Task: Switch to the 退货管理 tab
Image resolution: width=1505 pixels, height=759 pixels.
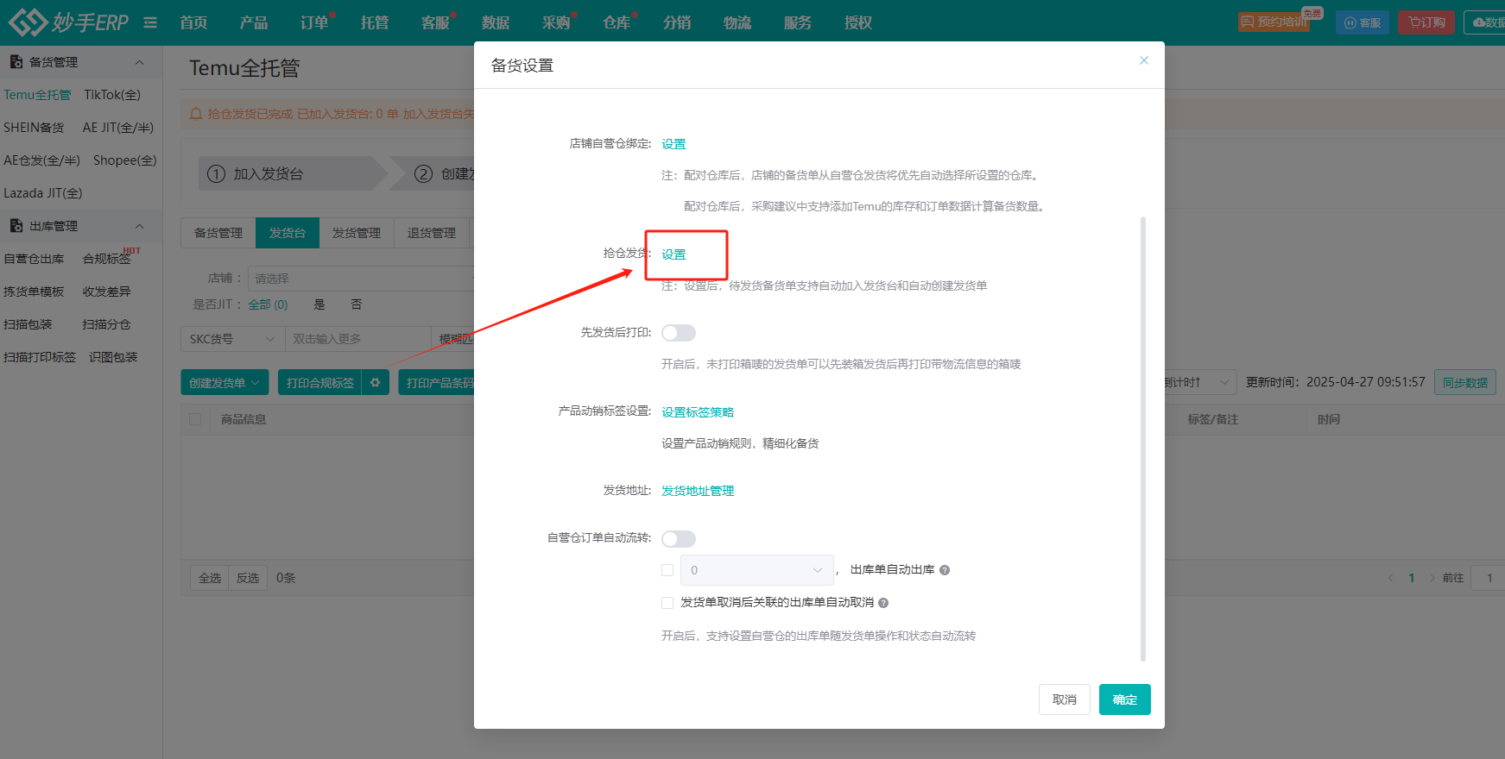Action: click(x=432, y=233)
